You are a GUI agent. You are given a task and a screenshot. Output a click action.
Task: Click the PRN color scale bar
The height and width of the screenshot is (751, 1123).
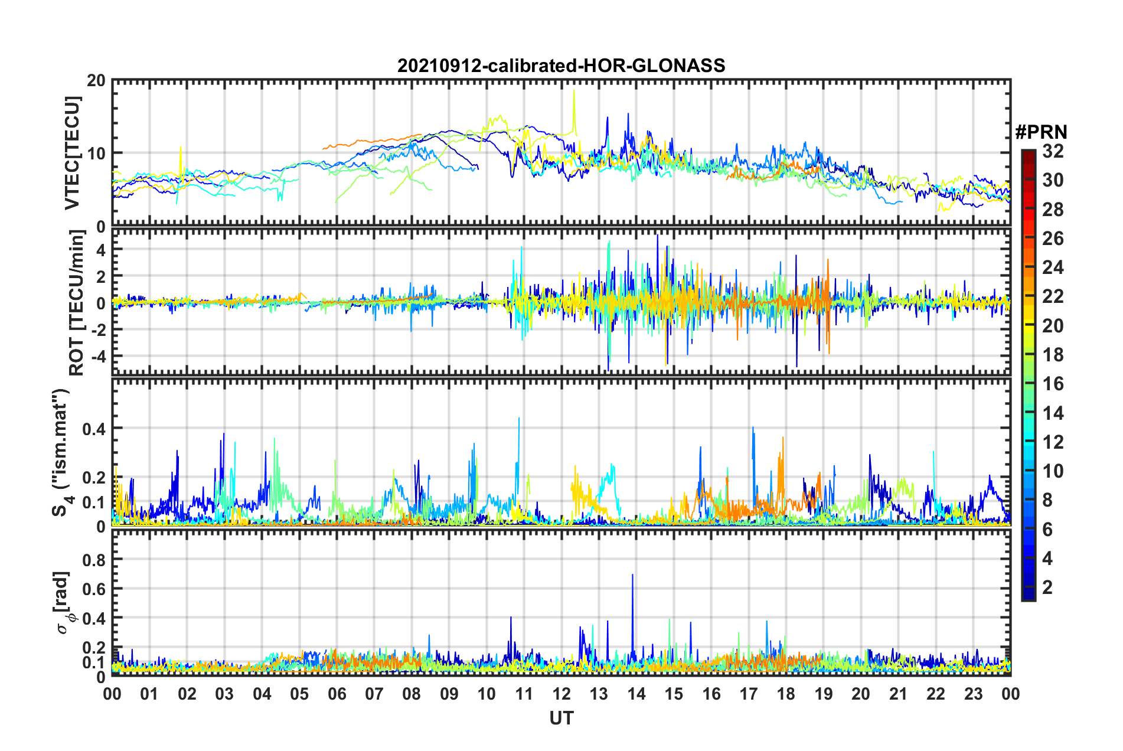click(1028, 375)
